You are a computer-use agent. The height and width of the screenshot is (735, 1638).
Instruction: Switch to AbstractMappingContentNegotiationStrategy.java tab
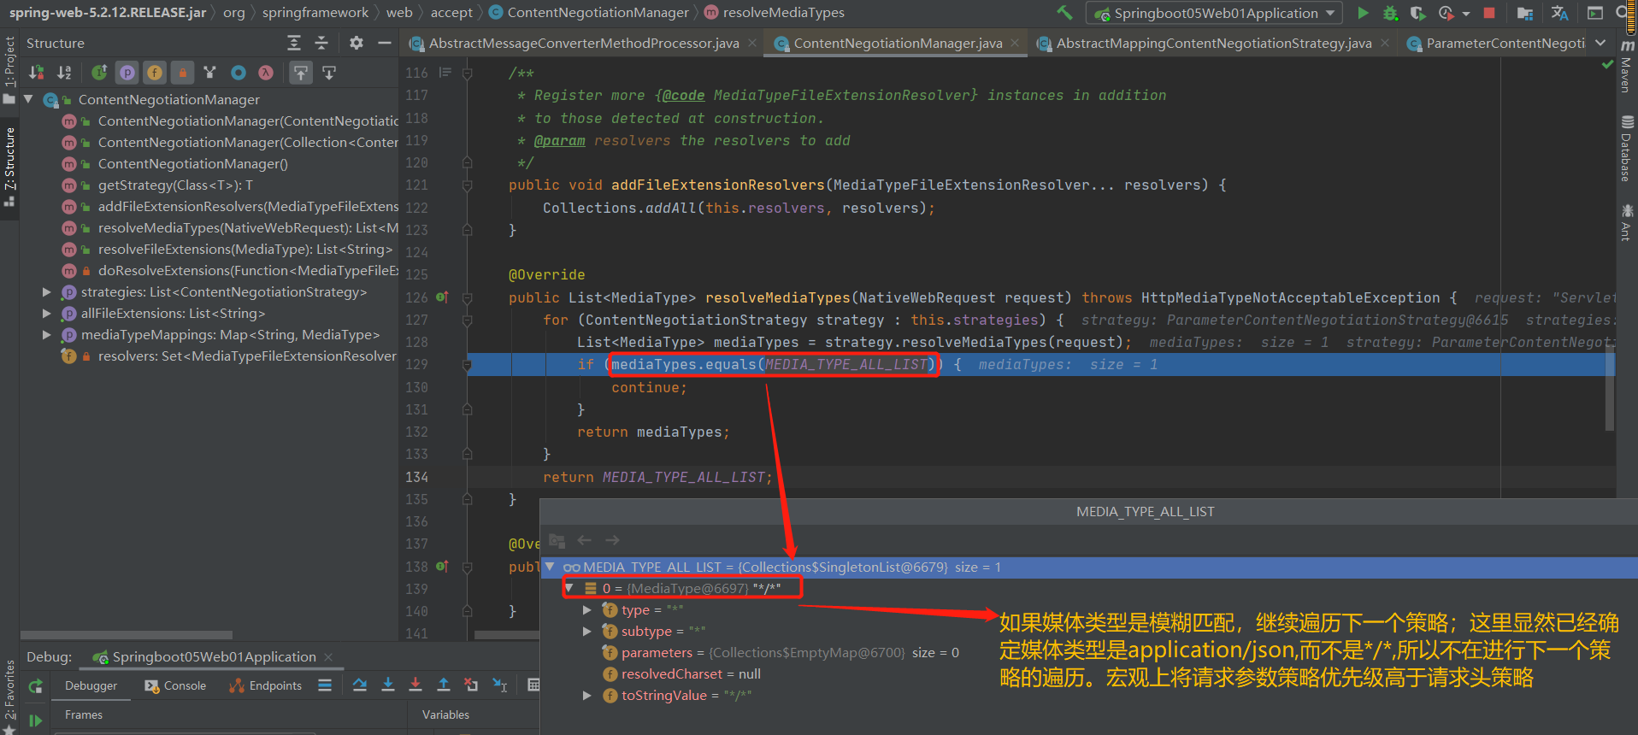pos(1214,43)
